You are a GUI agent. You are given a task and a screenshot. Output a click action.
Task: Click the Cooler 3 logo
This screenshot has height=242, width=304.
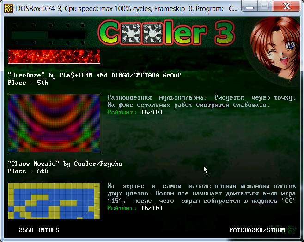pyautogui.click(x=167, y=33)
